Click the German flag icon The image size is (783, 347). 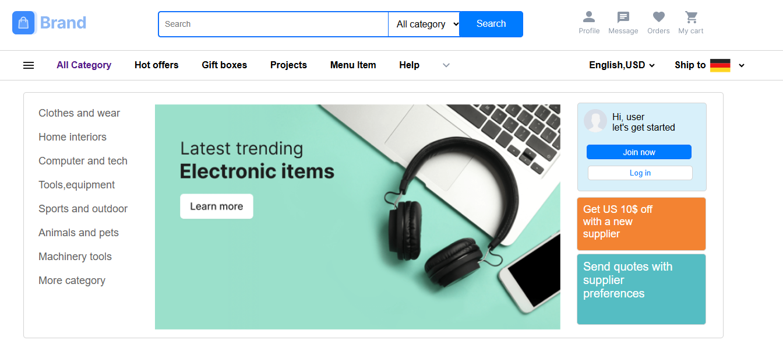pyautogui.click(x=720, y=65)
